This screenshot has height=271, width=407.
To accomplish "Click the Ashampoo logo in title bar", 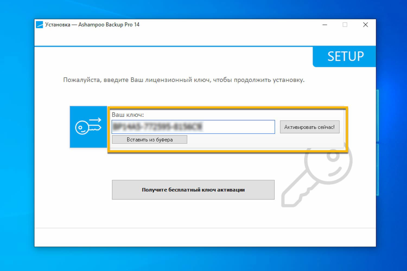I will [40, 24].
